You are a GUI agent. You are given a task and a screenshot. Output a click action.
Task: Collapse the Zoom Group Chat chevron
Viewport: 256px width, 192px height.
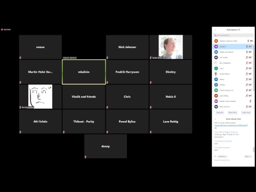pos(215,119)
